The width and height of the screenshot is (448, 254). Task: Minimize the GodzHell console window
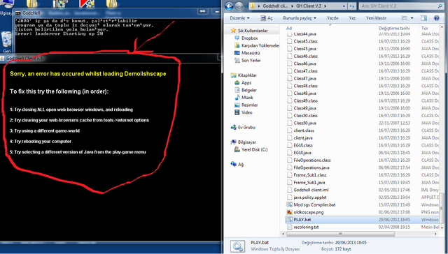point(216,12)
